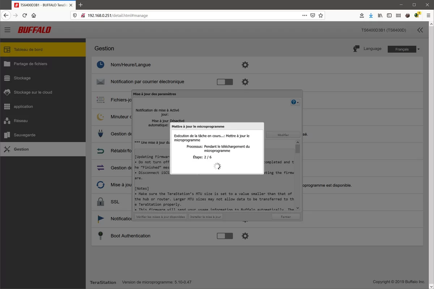Click the "Désactivé" automatic update value
434x289 pixels.
[x=177, y=121]
